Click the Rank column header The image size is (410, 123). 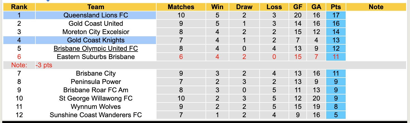pos(19,7)
